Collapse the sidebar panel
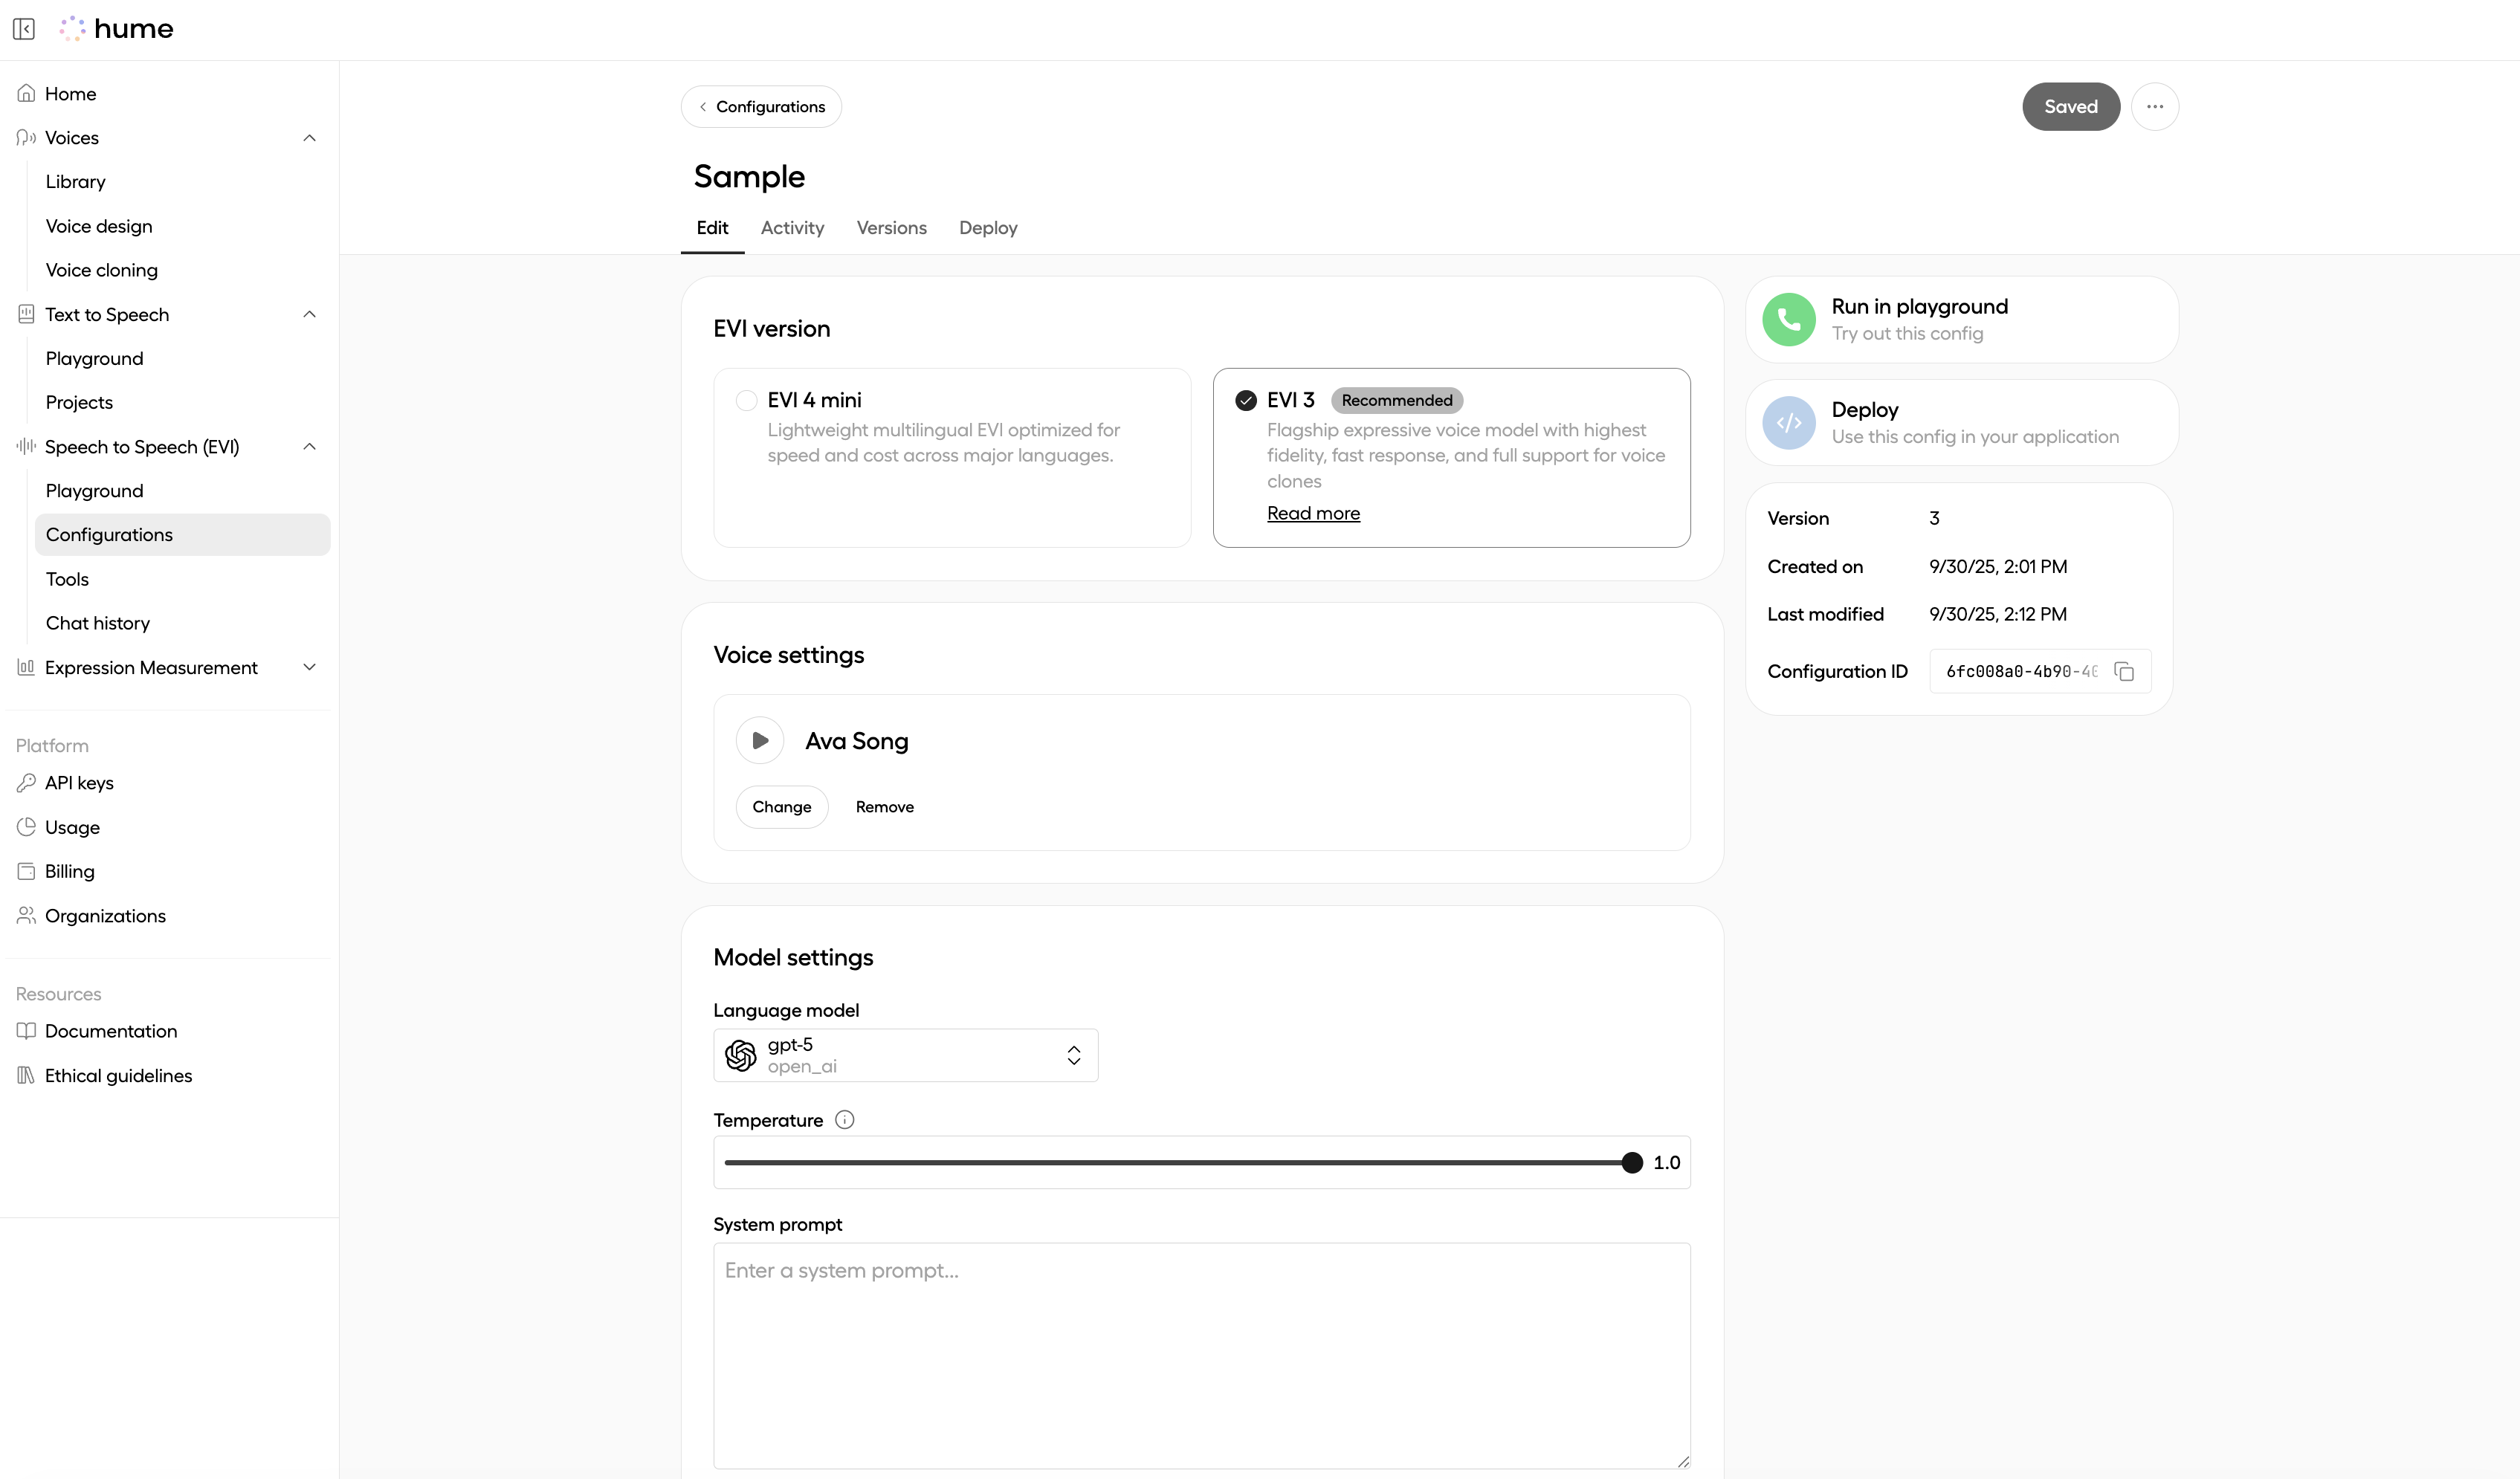Viewport: 2520px width, 1479px height. pyautogui.click(x=24, y=29)
